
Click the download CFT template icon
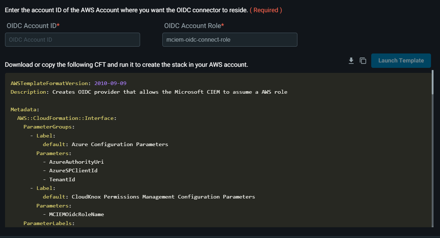351,61
